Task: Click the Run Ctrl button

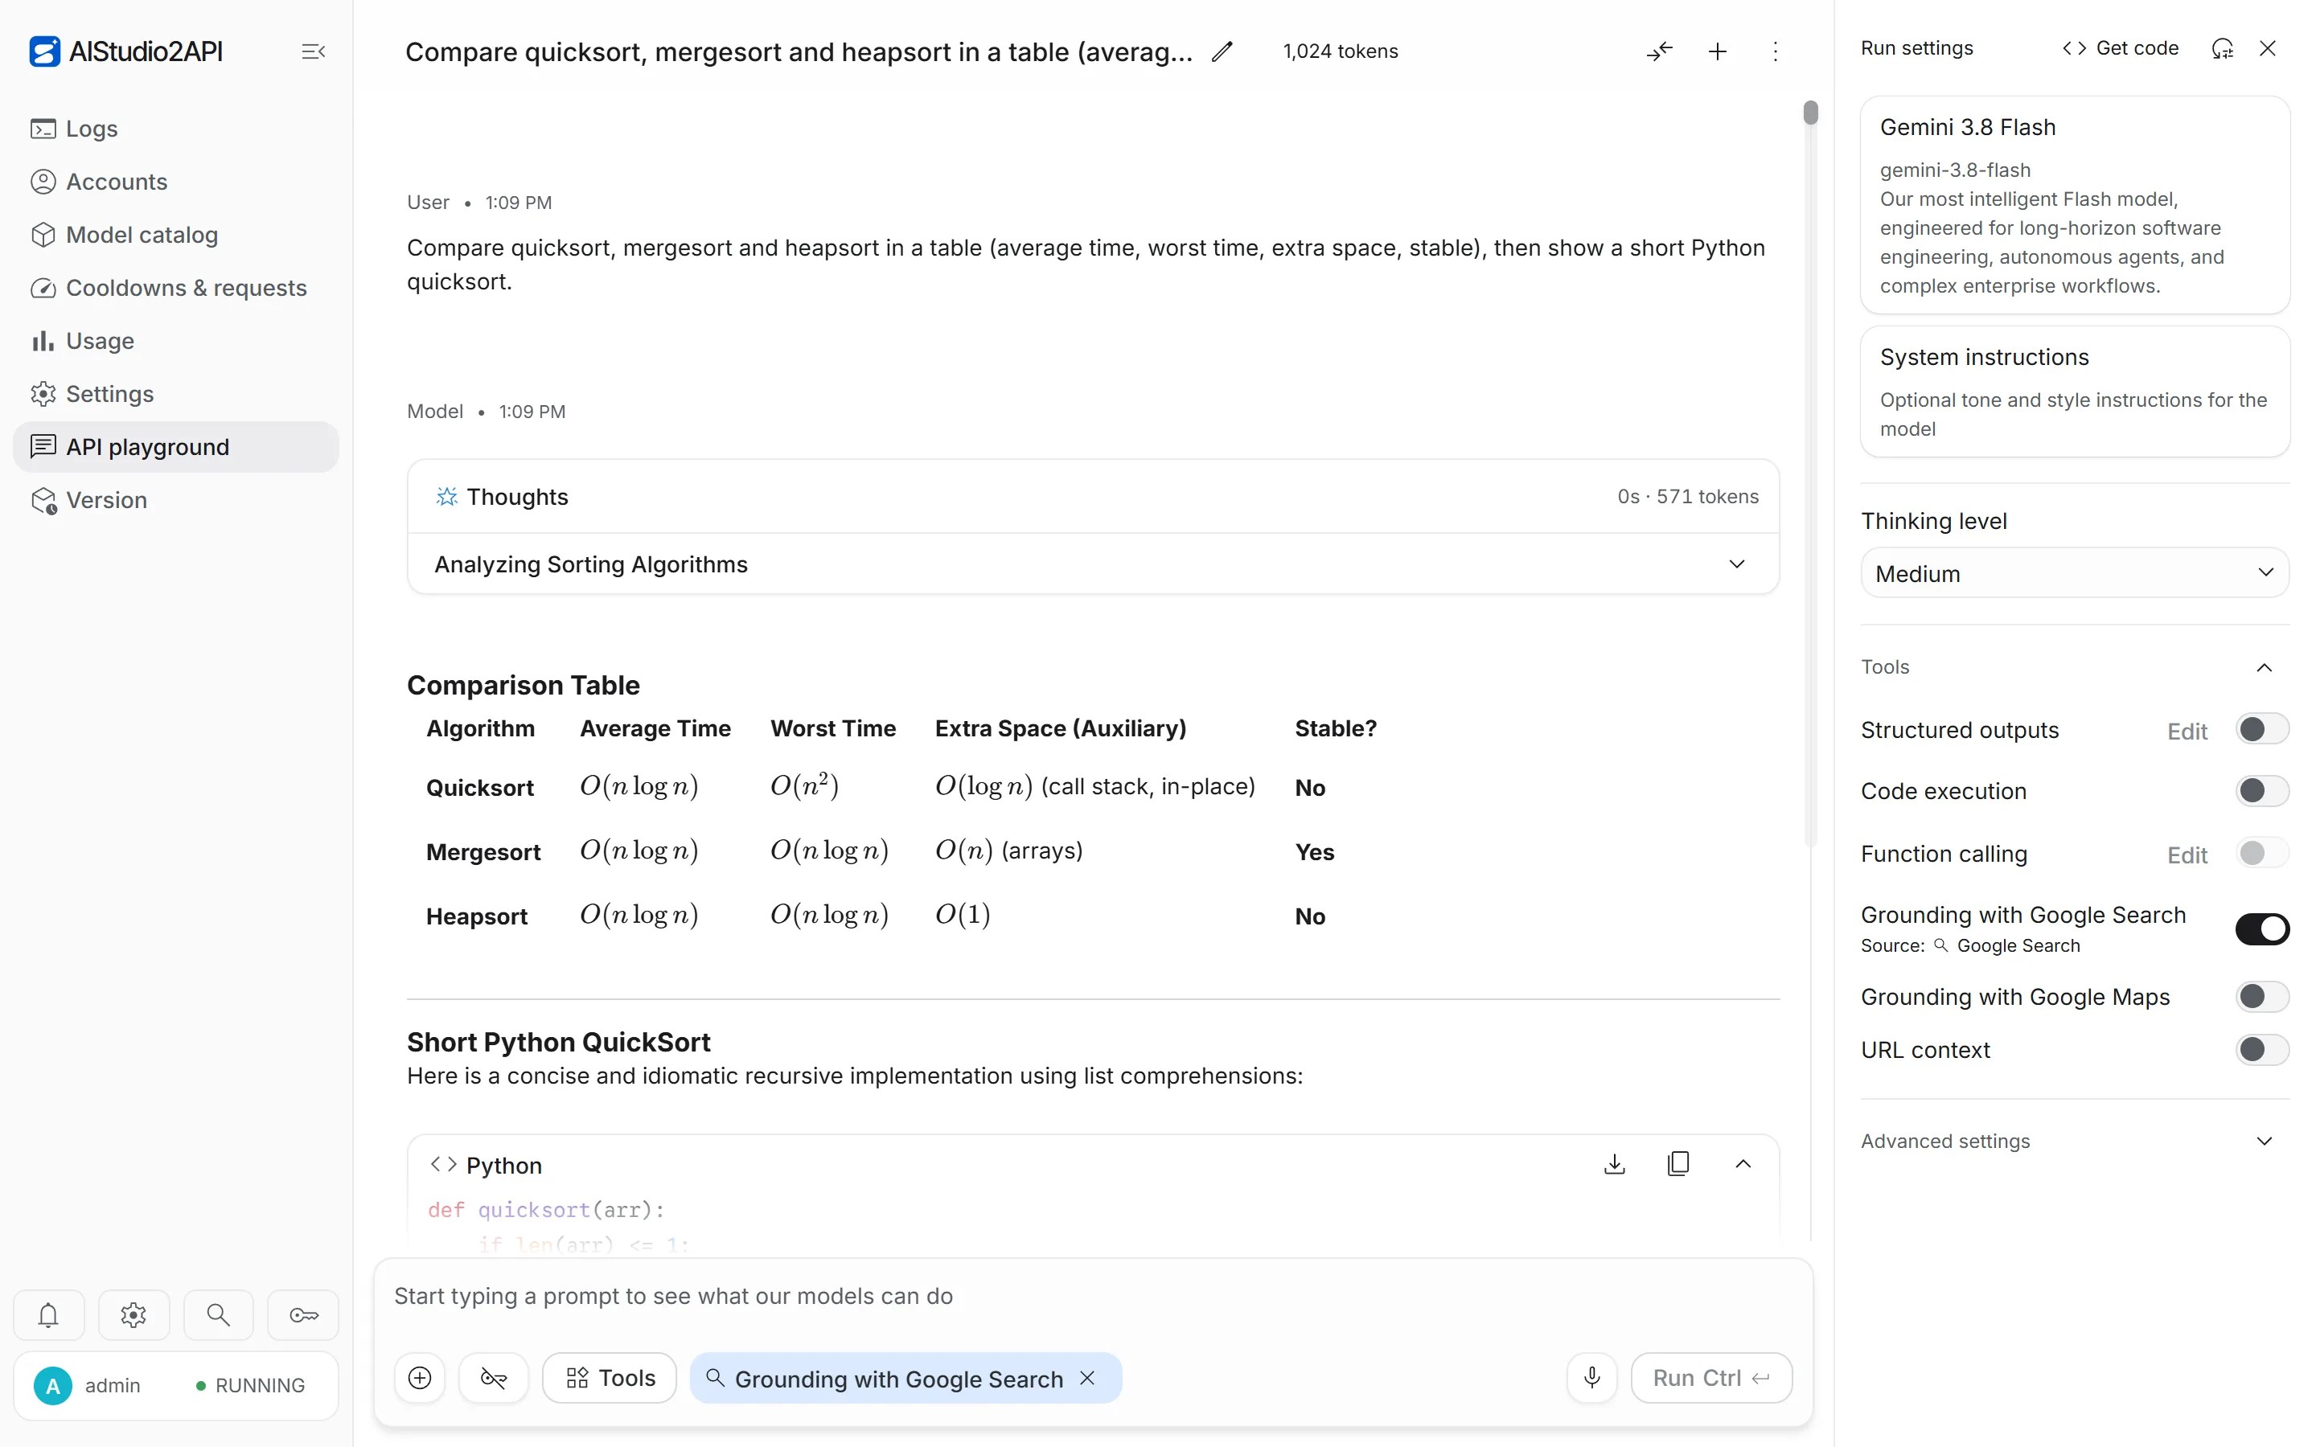Action: click(x=1711, y=1378)
